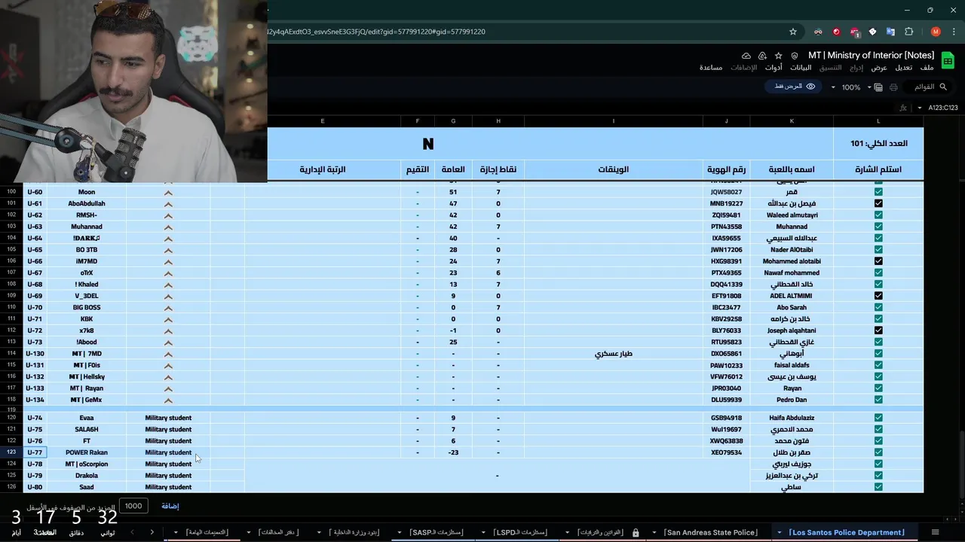Click the up-chevron in MT | Hellsky row
Viewport: 965px width, 542px height.
point(168,377)
